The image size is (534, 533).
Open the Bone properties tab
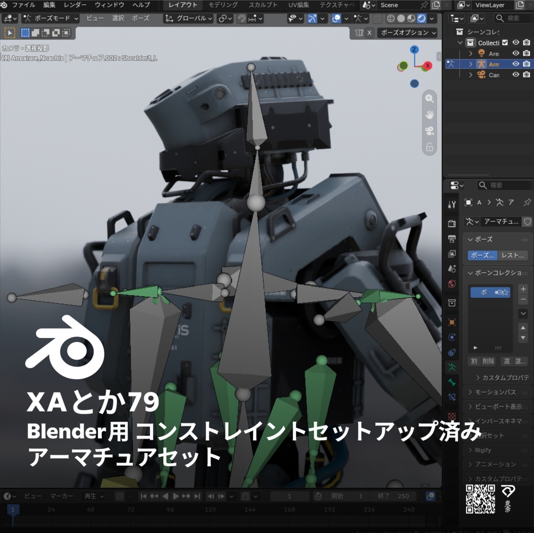[452, 382]
